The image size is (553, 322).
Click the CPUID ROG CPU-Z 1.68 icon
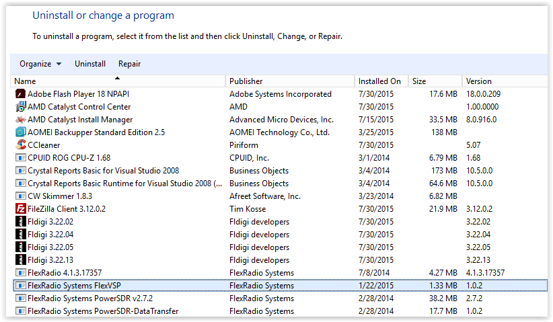20,157
